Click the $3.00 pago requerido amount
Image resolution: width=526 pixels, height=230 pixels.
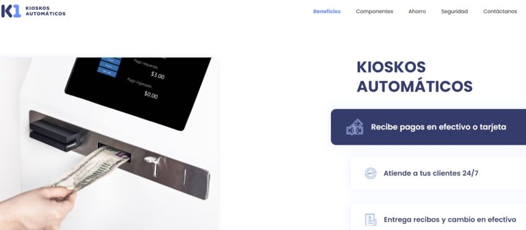pyautogui.click(x=157, y=75)
